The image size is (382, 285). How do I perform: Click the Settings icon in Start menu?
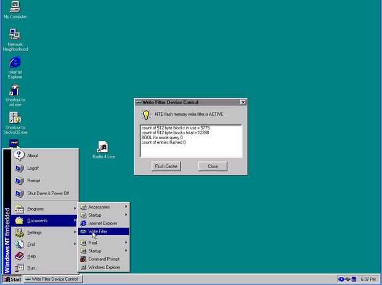pos(19,233)
